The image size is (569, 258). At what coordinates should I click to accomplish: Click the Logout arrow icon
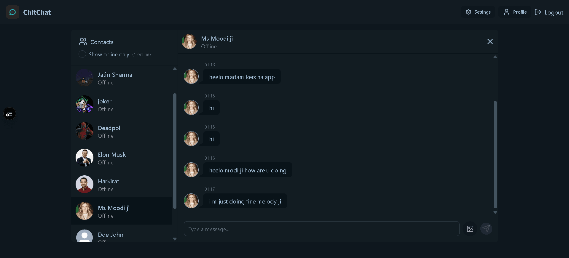click(538, 12)
